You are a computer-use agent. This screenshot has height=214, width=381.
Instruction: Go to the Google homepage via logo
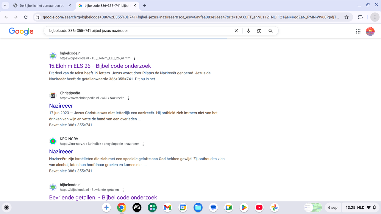21,31
